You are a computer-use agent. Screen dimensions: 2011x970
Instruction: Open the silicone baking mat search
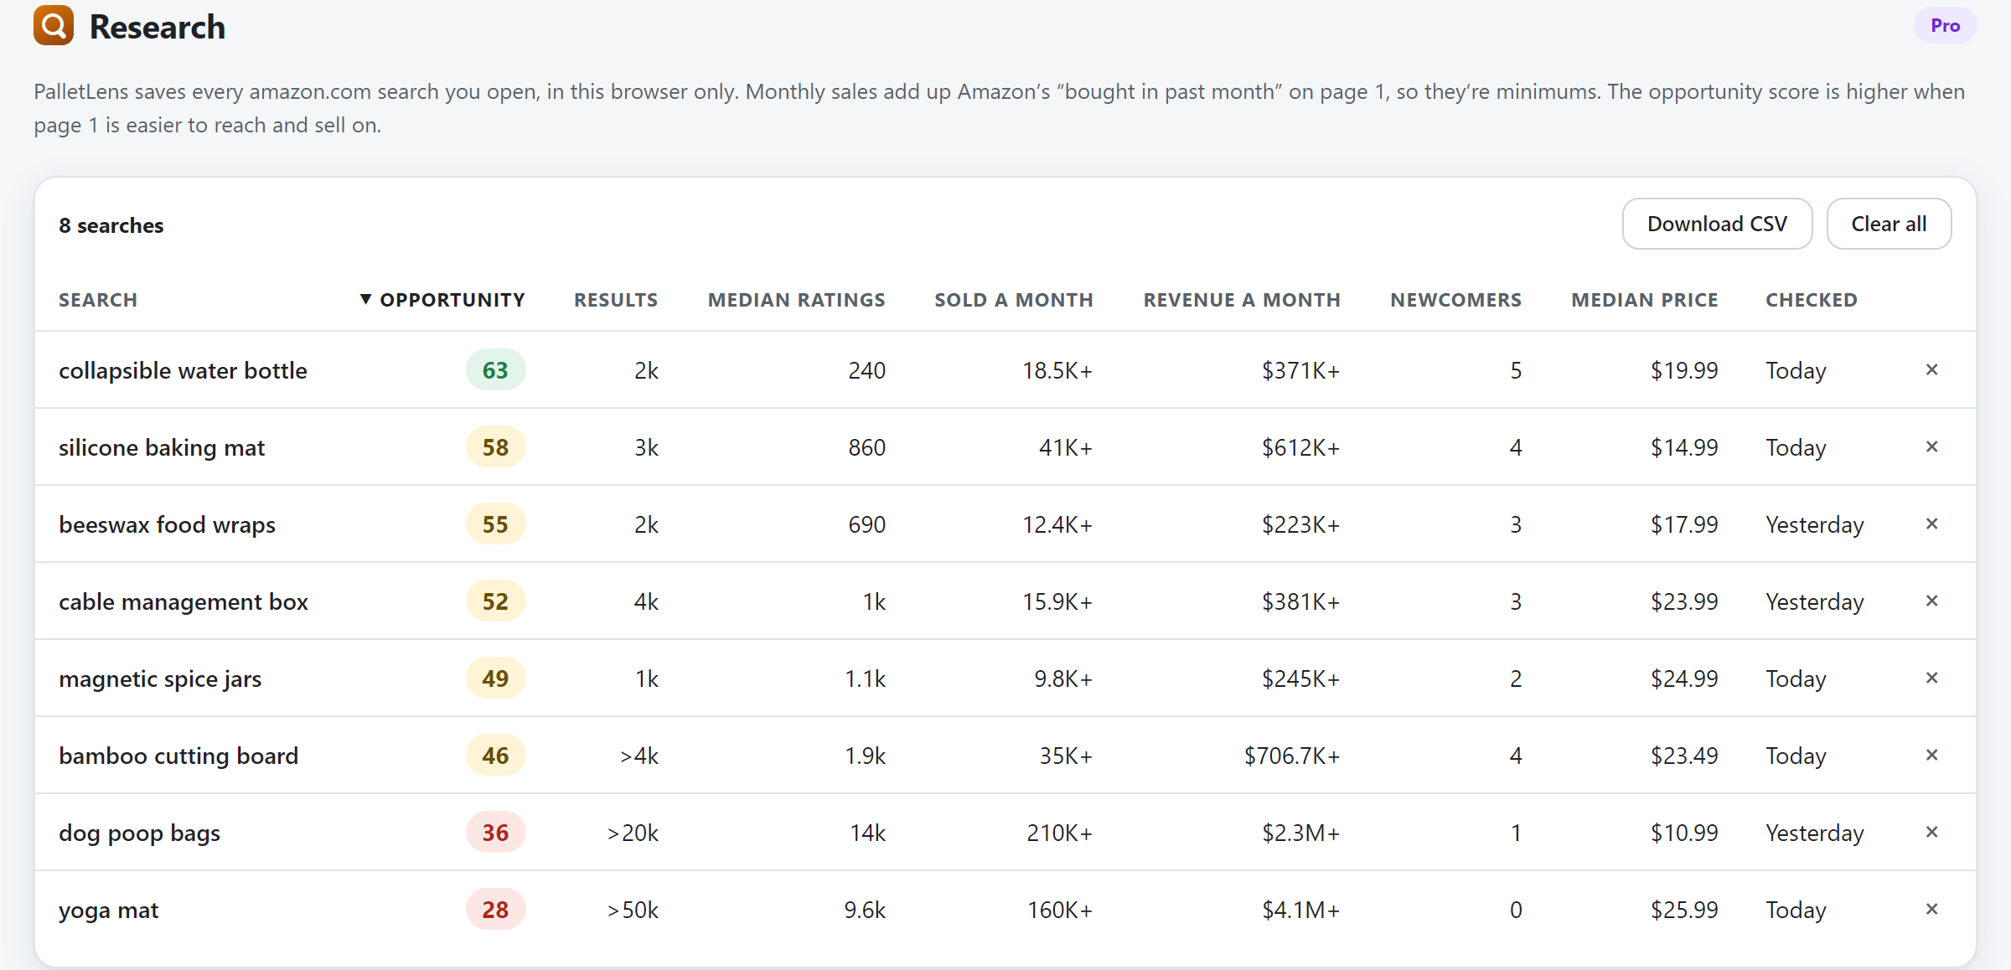[x=162, y=447]
